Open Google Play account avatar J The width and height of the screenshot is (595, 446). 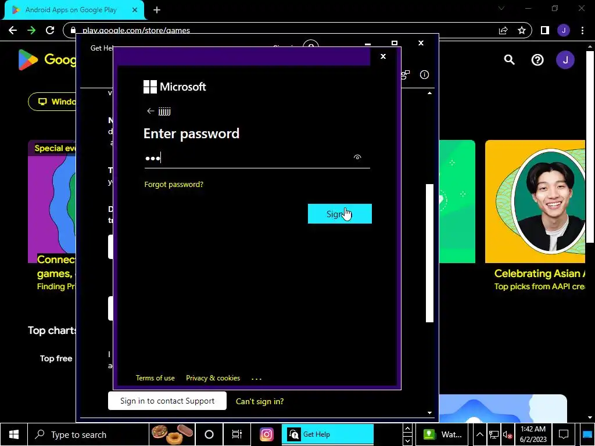[565, 60]
